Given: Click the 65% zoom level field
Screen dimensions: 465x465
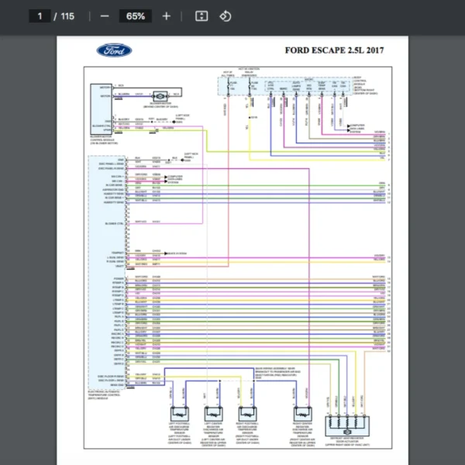Looking at the screenshot, I should tap(136, 16).
